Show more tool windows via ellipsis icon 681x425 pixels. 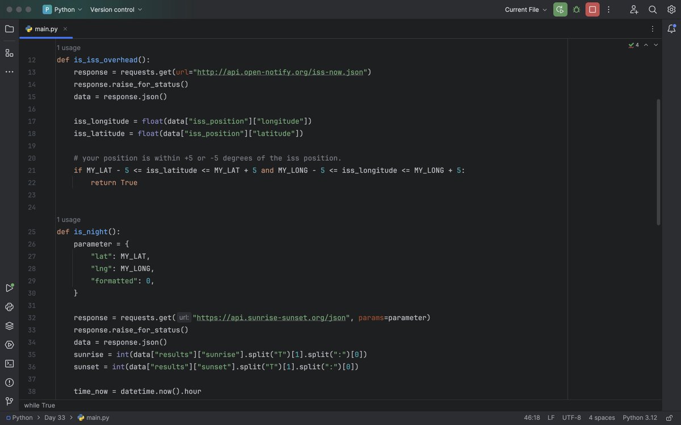[x=9, y=71]
